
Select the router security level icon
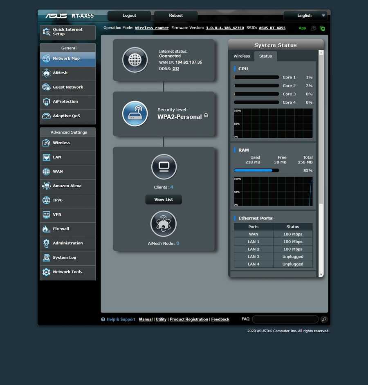[x=135, y=113]
